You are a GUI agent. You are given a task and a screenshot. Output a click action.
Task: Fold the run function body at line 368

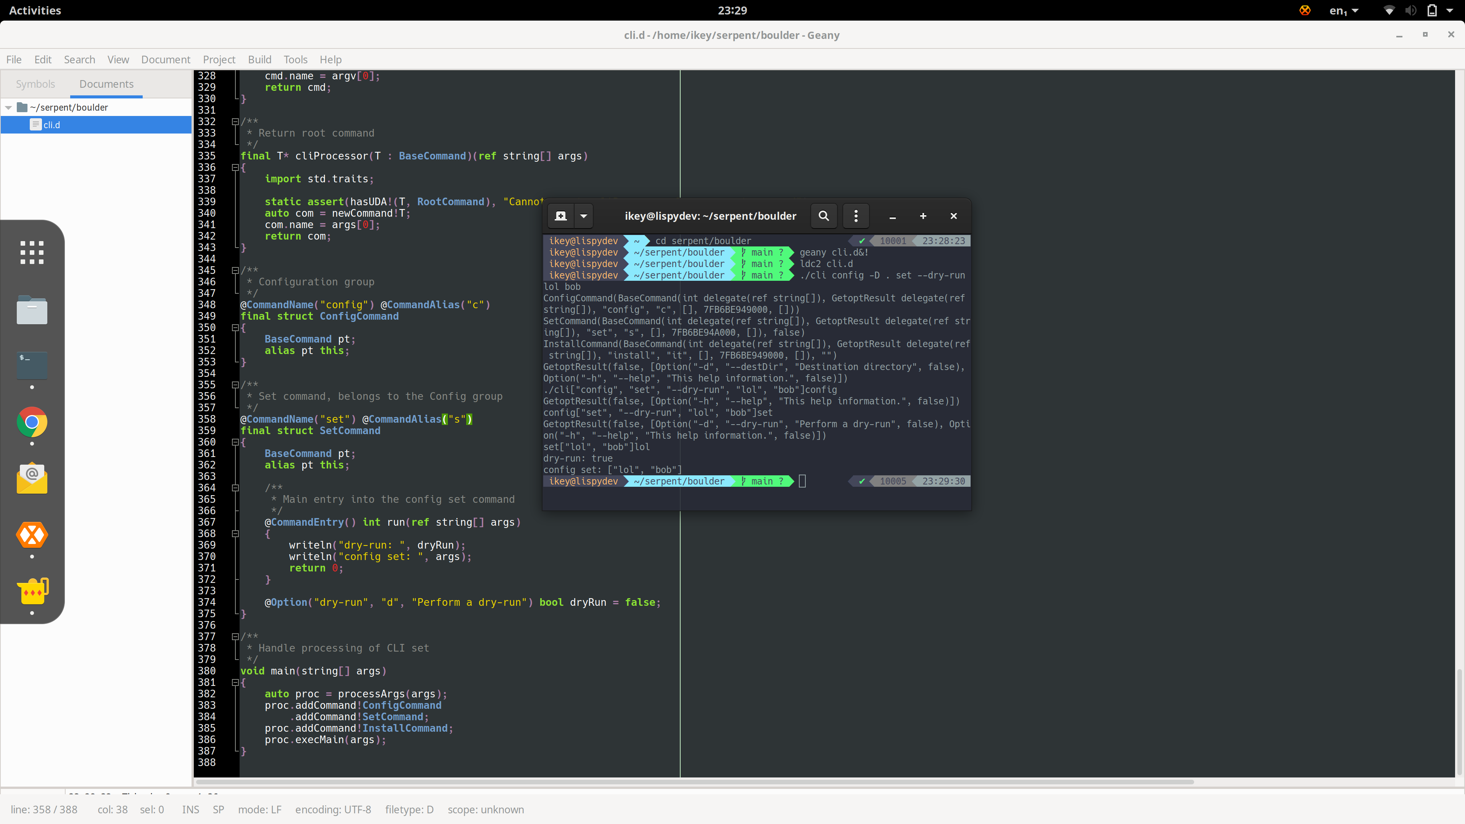coord(235,534)
